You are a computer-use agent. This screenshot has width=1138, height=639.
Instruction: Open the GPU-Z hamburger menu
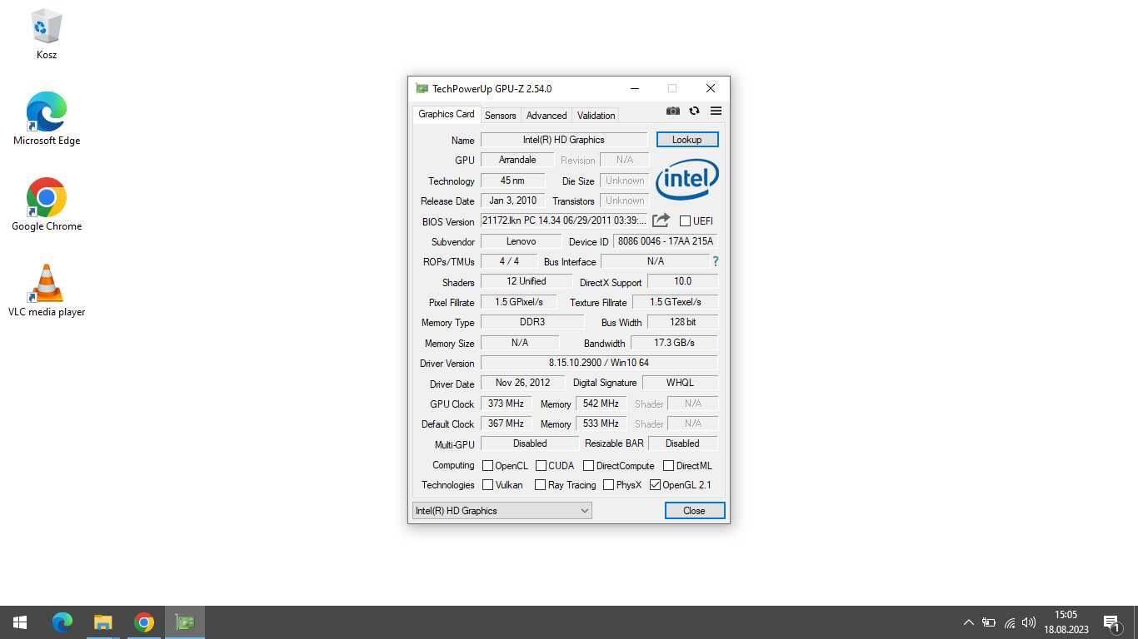(x=716, y=111)
